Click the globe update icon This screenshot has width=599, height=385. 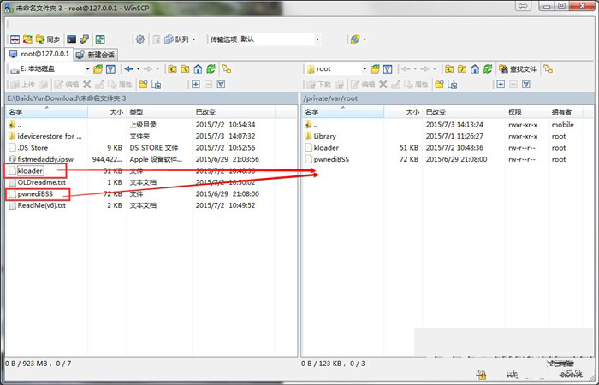[x=355, y=39]
